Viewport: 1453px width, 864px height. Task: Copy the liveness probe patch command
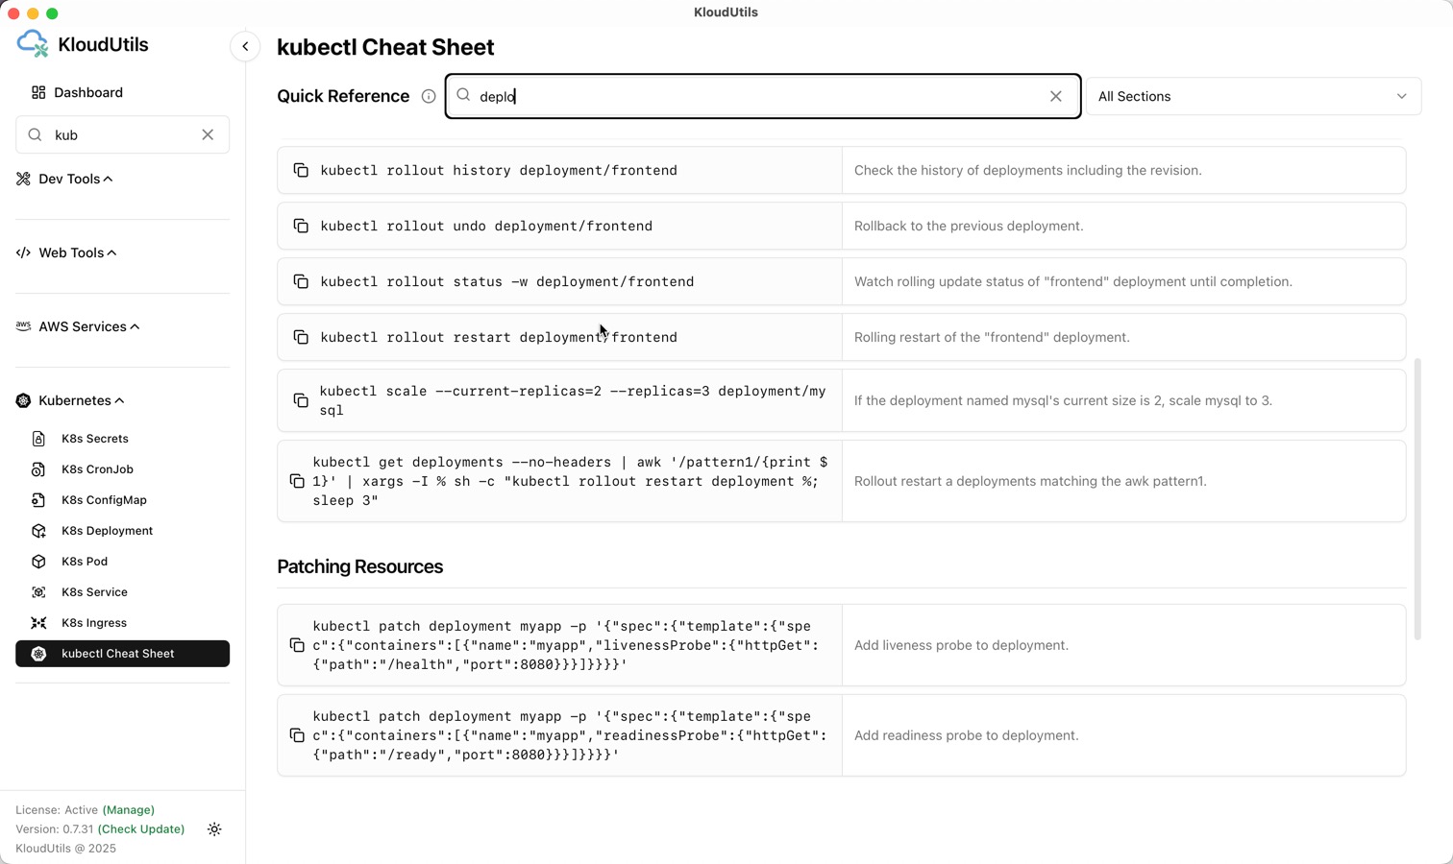(297, 645)
